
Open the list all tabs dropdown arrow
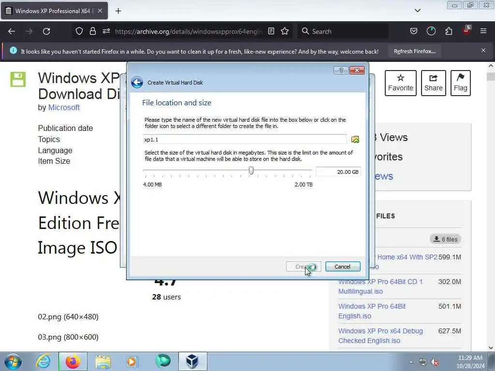[417, 11]
